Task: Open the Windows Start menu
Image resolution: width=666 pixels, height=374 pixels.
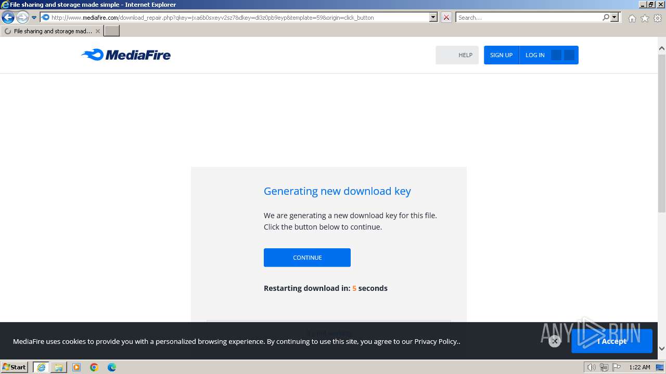Action: pos(14,367)
